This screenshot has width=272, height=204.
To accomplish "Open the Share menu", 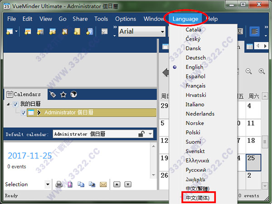I will [x=80, y=19].
